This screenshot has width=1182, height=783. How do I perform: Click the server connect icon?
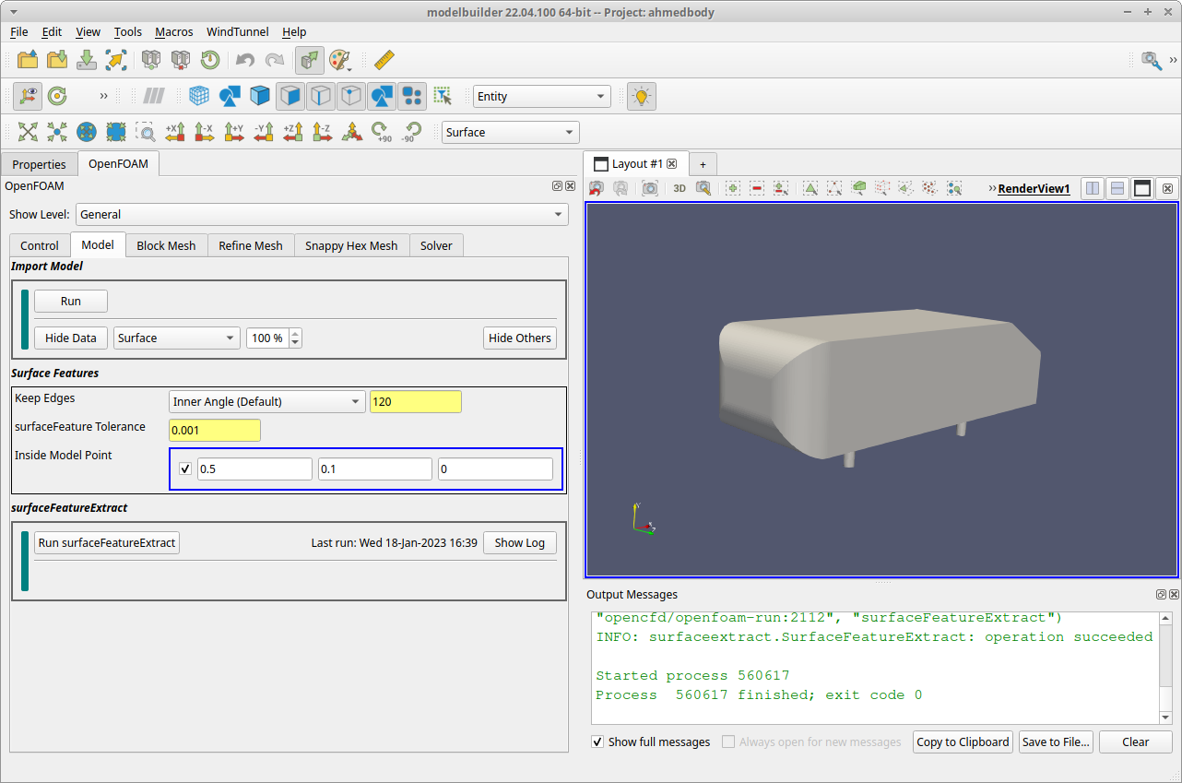pyautogui.click(x=151, y=60)
